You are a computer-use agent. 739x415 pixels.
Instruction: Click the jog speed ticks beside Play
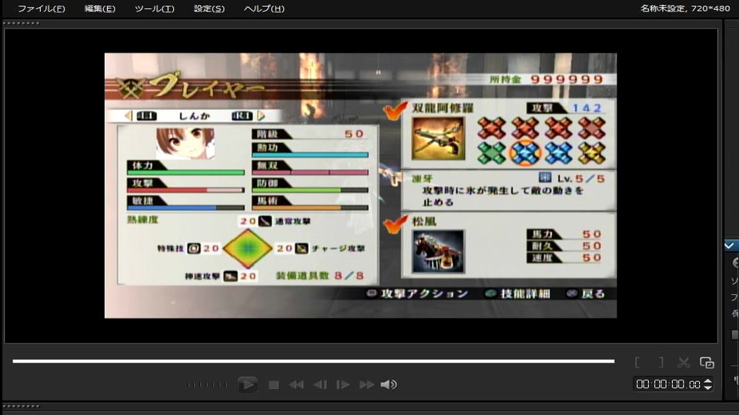pyautogui.click(x=207, y=385)
